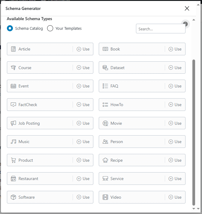Click the schema search input field
The image size is (202, 214).
tap(161, 29)
